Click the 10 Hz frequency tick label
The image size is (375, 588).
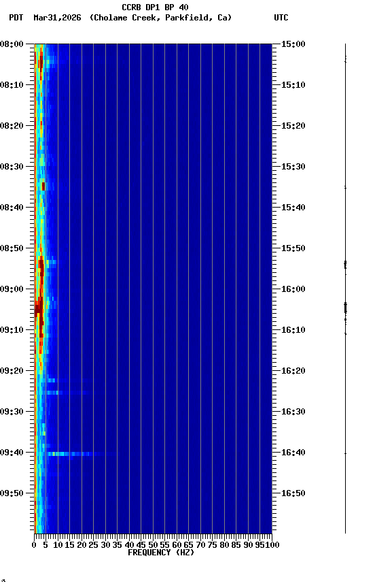[58, 545]
